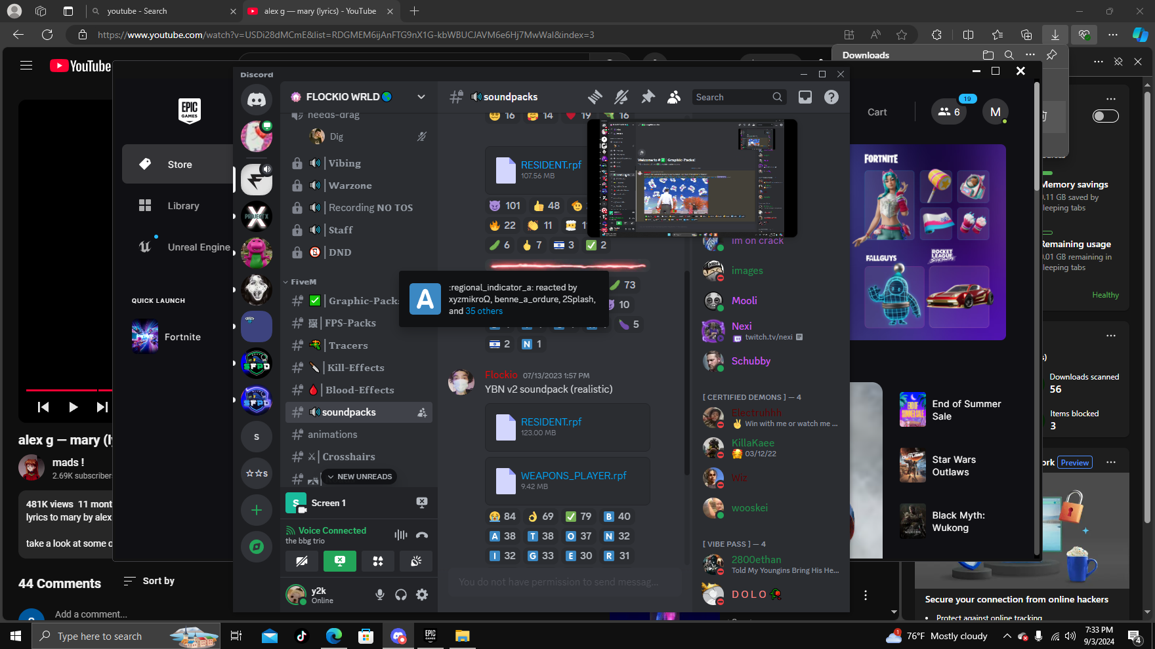Open Discord activities shapes button

378,561
